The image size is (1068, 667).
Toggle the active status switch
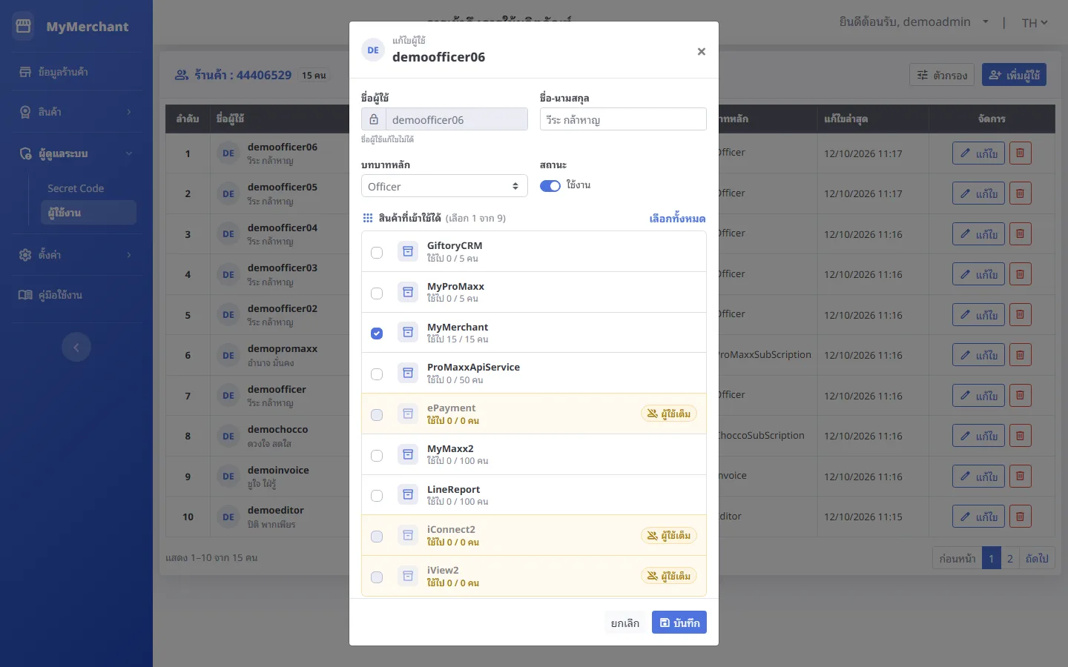coord(550,186)
